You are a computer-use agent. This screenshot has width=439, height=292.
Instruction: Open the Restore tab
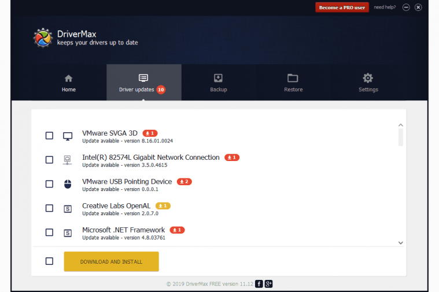(x=293, y=82)
